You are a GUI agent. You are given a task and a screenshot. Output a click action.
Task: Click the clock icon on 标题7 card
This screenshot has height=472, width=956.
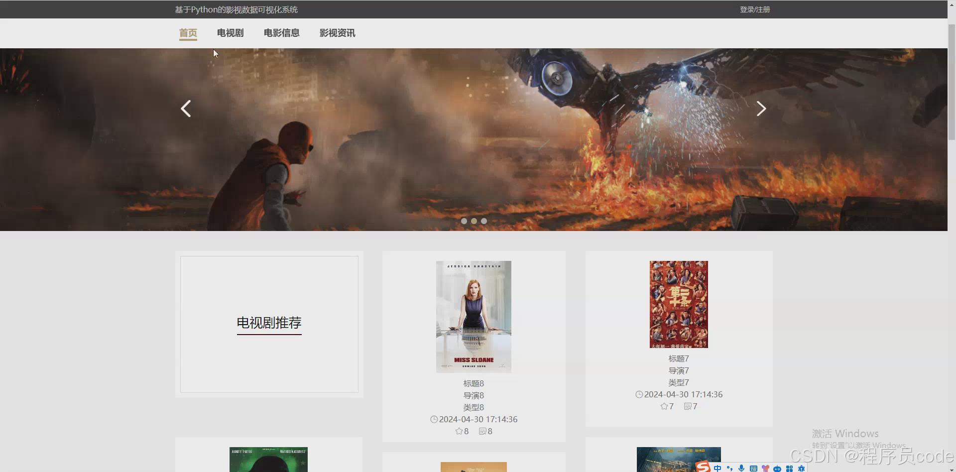(639, 394)
